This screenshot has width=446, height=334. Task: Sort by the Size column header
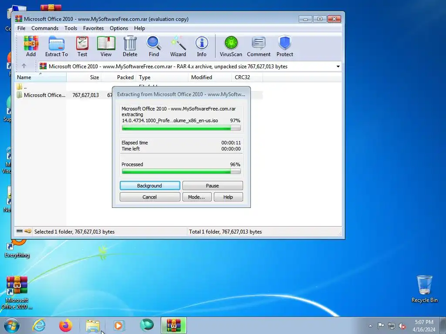tap(84, 77)
